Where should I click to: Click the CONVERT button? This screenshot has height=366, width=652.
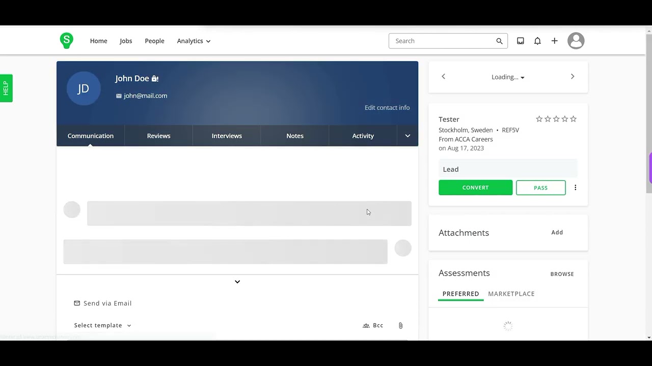click(x=476, y=188)
